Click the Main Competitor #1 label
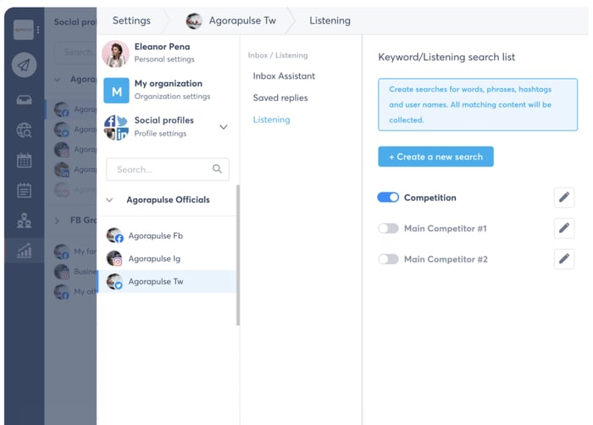The image size is (593, 425). [x=445, y=229]
